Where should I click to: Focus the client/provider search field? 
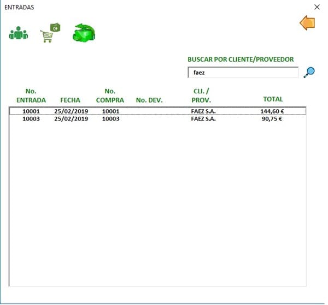[243, 73]
